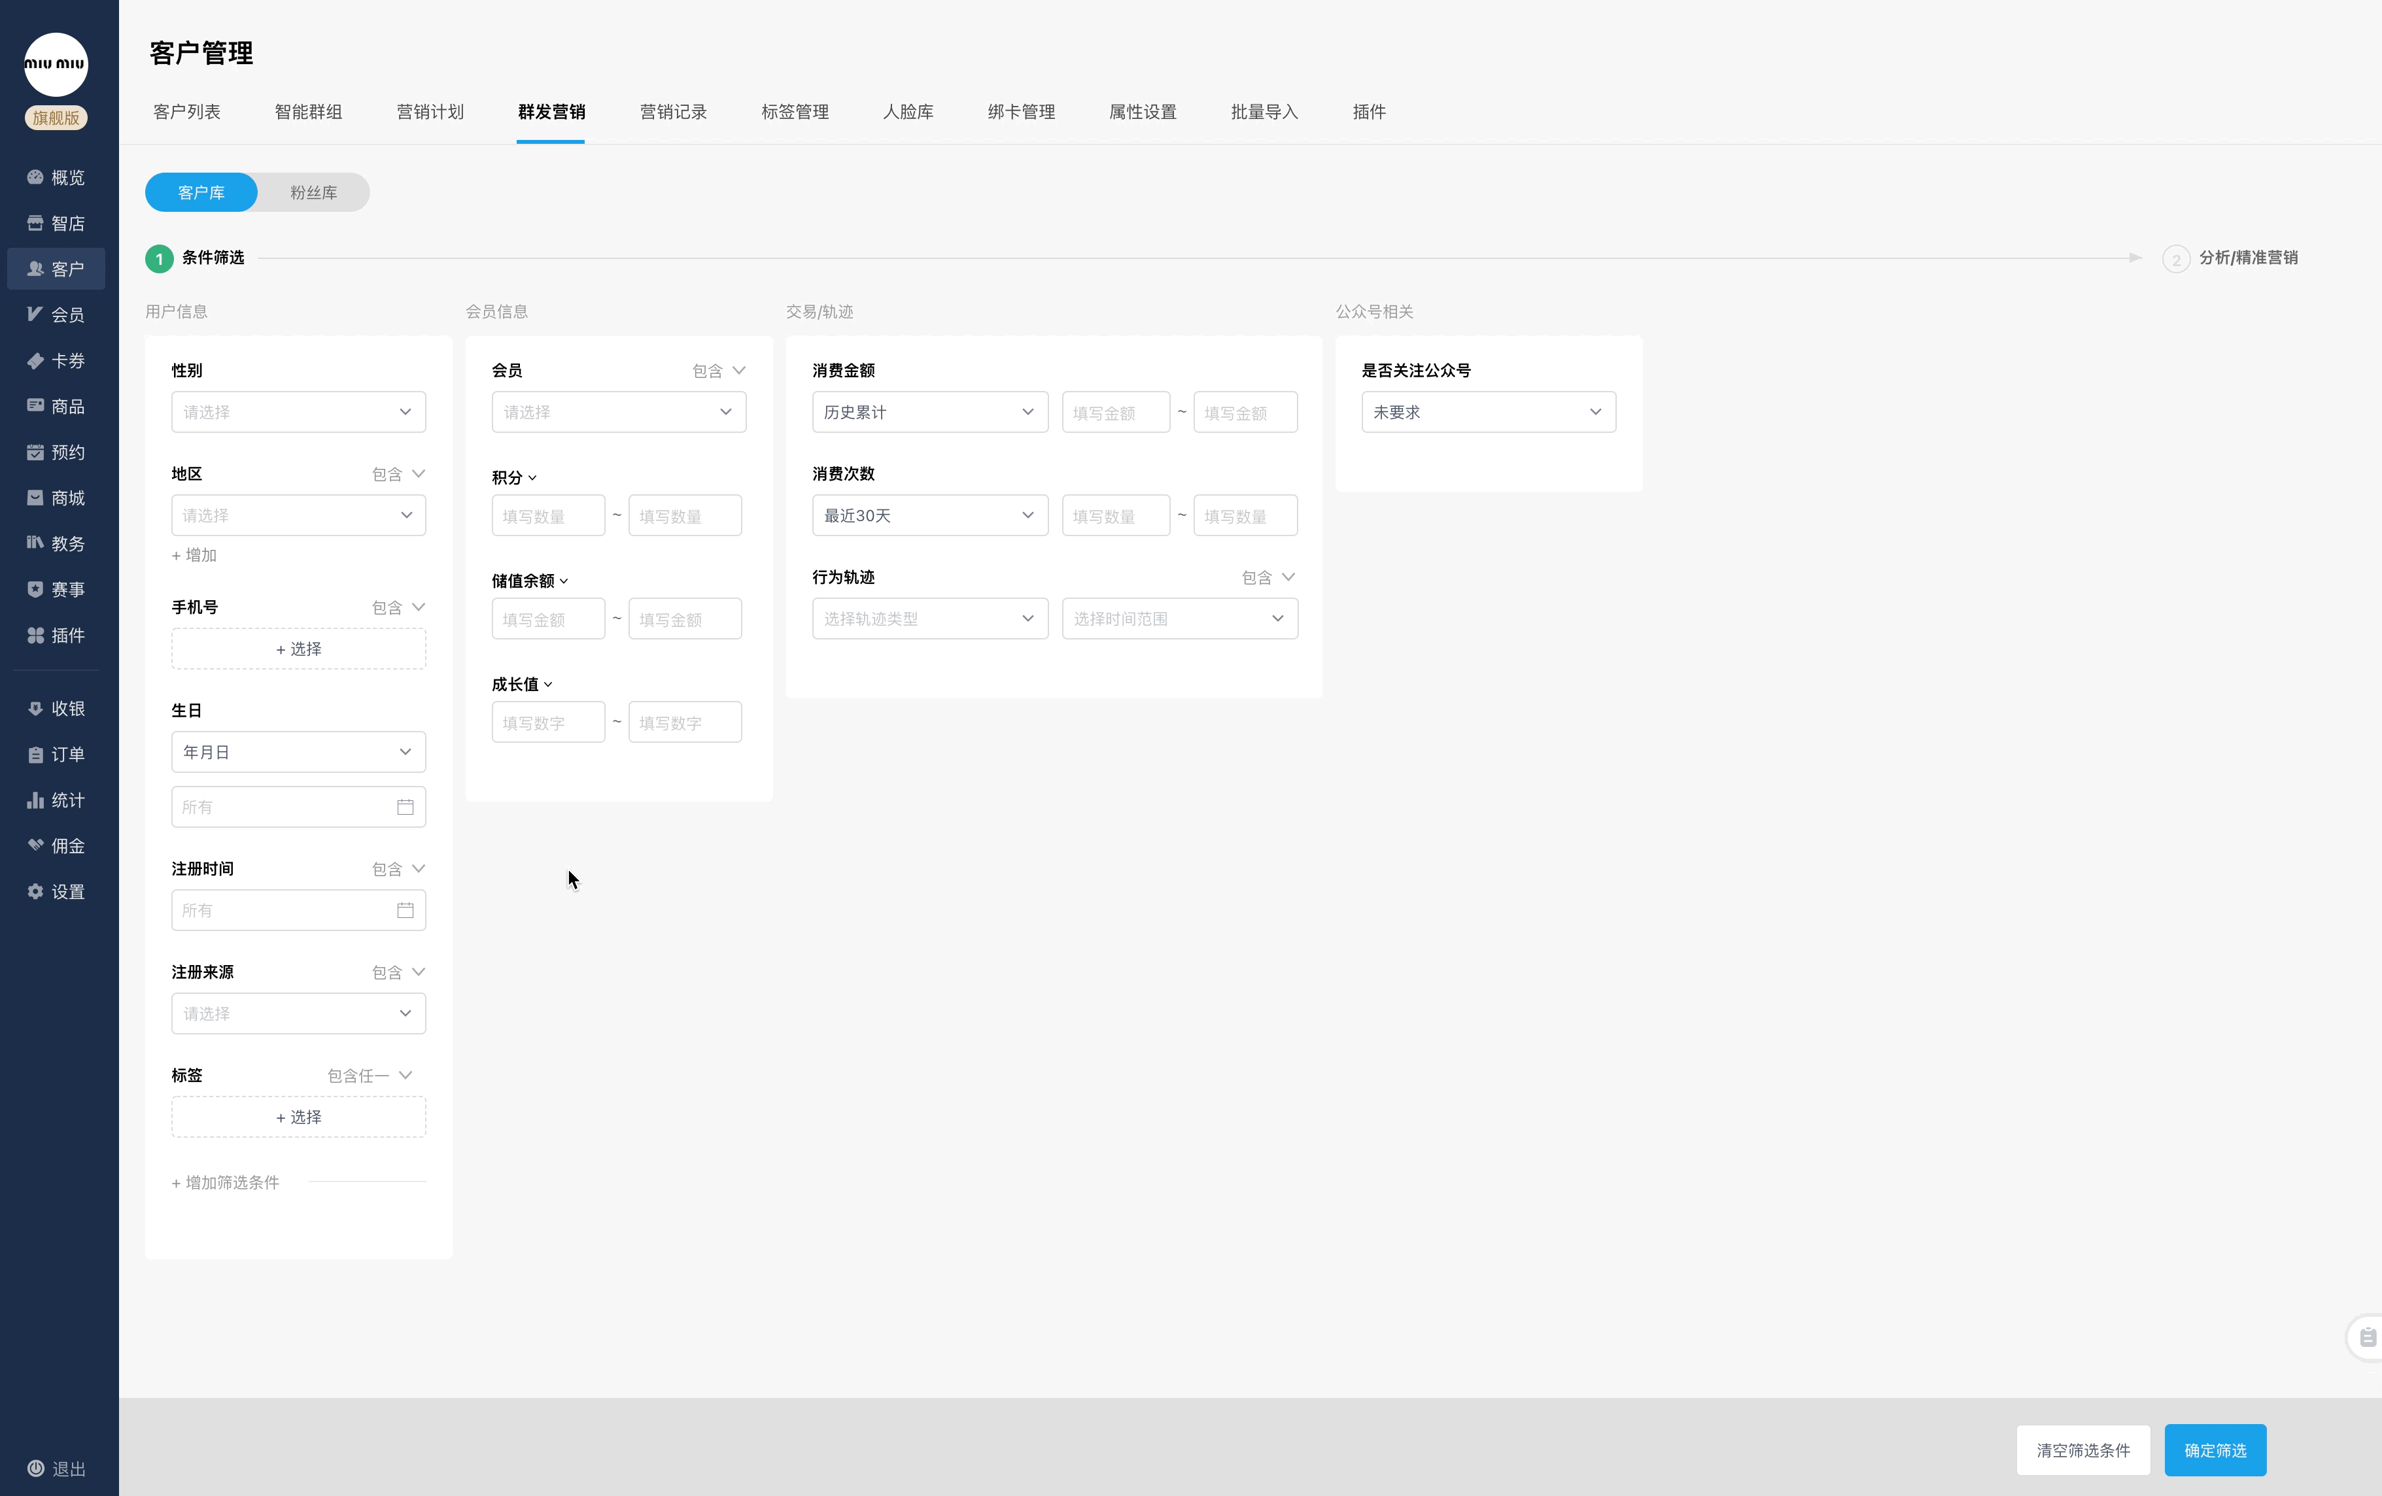Click the 智能群组 sidebar icon
The image size is (2382, 1496).
point(309,112)
